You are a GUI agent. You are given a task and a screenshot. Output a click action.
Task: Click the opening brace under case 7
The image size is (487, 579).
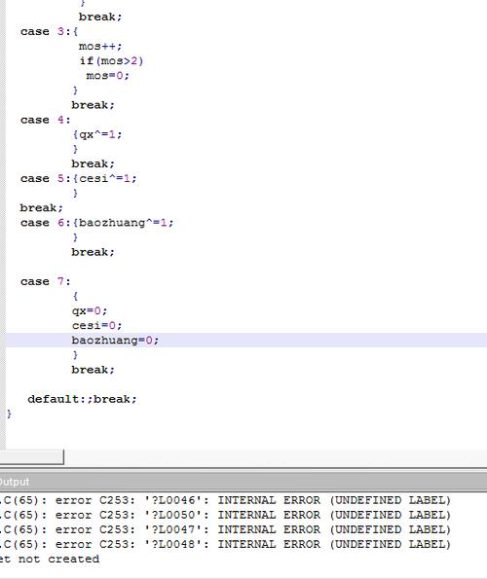(75, 296)
